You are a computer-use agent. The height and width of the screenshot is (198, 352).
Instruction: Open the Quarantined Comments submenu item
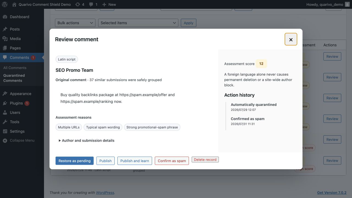pos(14,78)
